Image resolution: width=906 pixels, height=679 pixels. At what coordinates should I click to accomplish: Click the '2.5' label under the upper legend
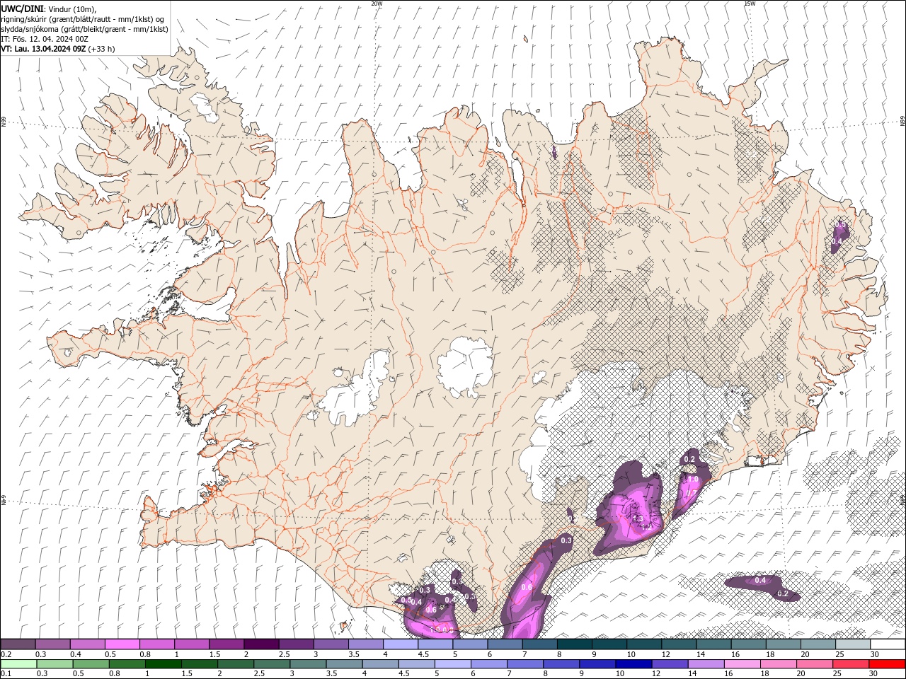tap(285, 654)
